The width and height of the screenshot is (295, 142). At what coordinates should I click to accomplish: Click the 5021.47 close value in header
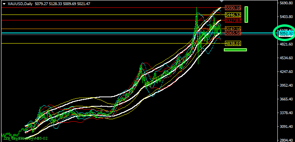83,4
